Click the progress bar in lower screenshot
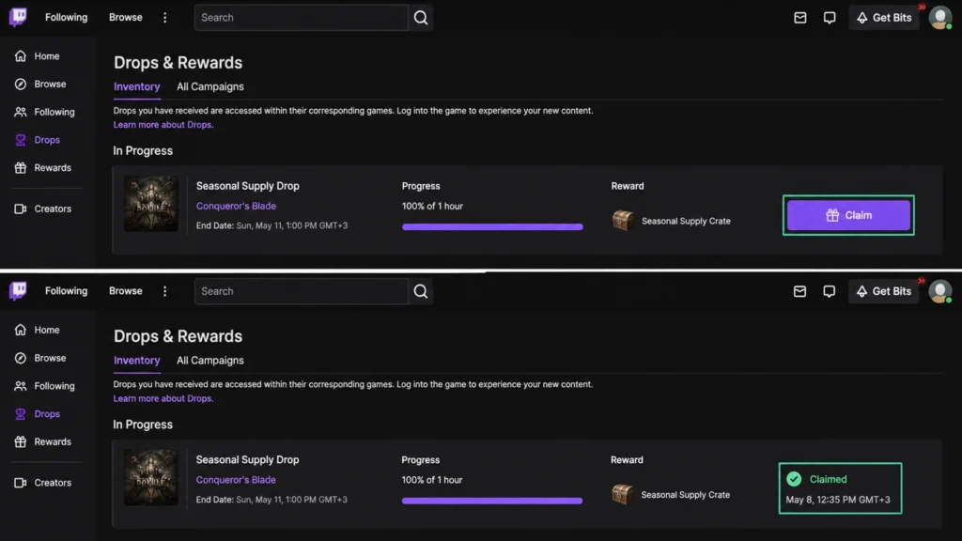This screenshot has height=541, width=962. click(492, 501)
